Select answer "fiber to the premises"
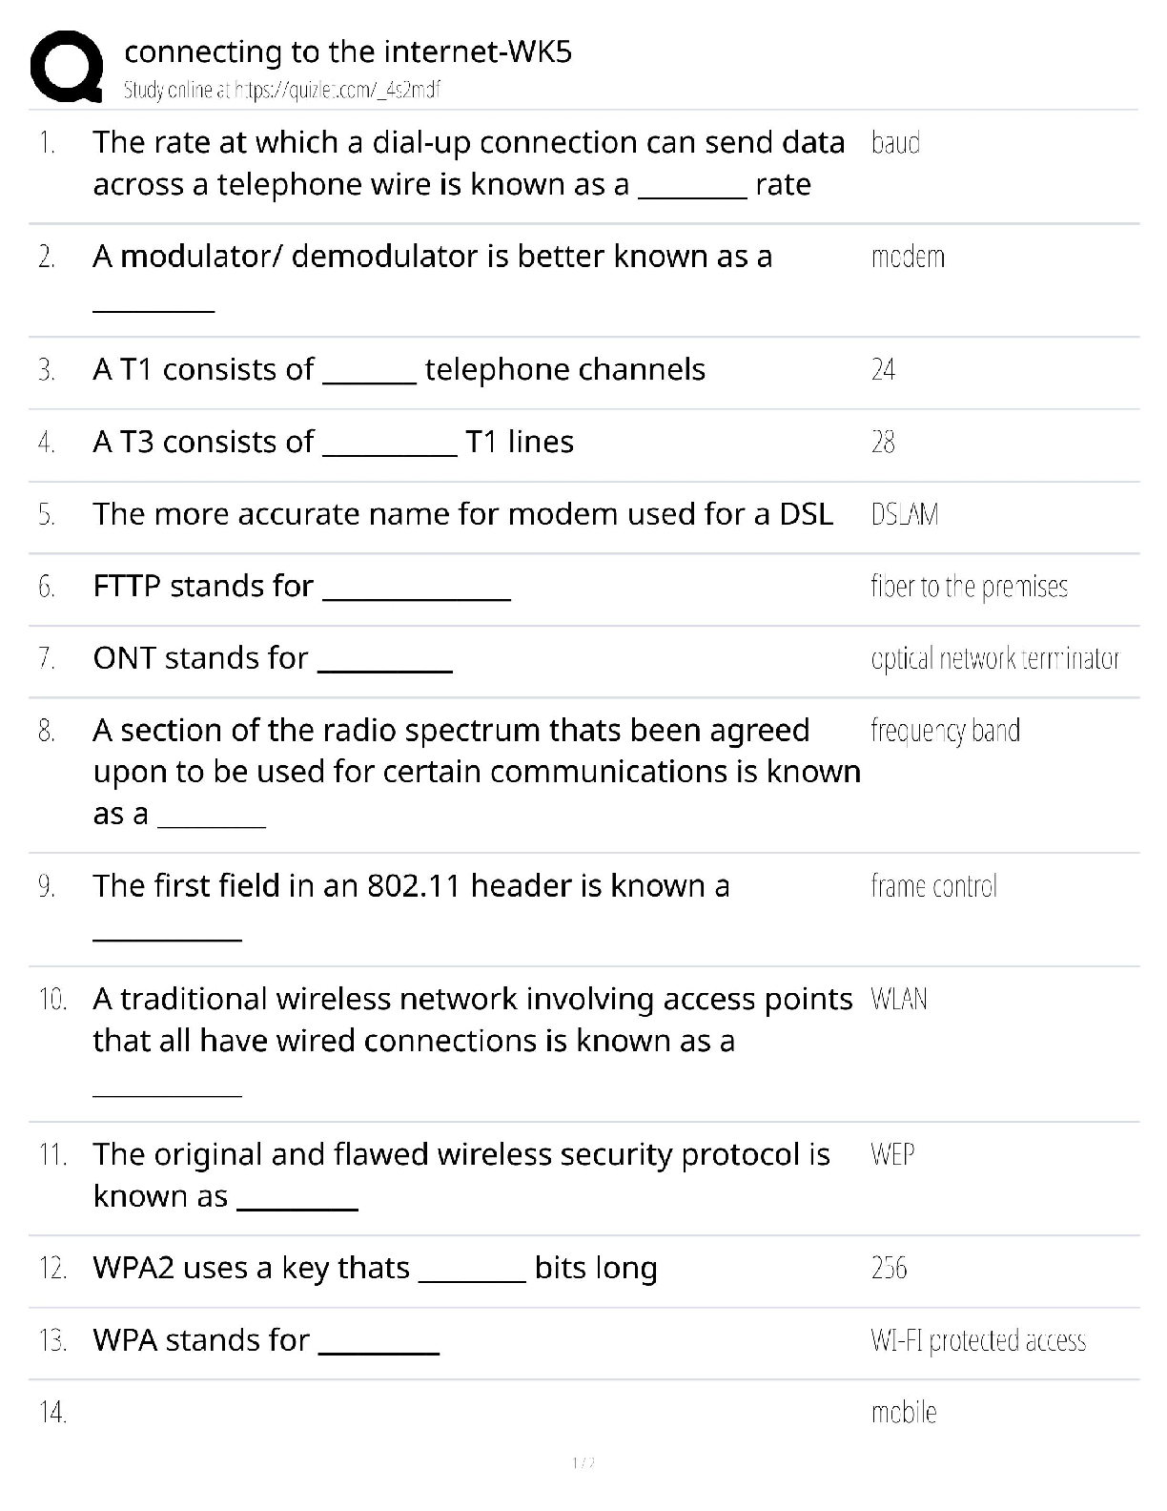 [969, 586]
